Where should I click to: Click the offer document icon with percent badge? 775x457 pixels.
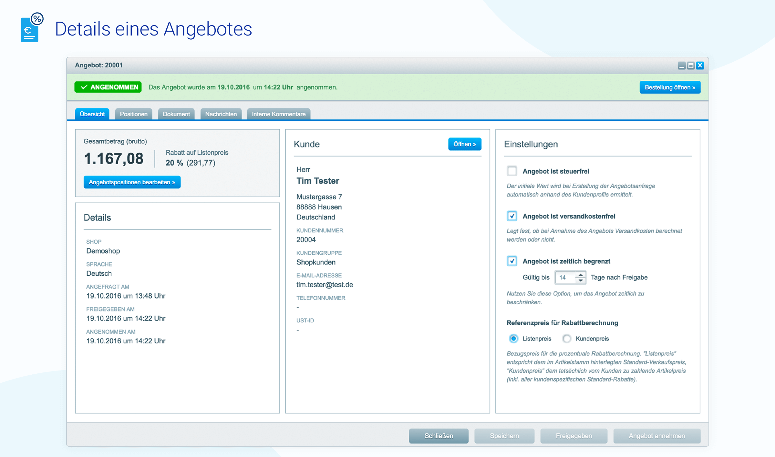coord(32,27)
